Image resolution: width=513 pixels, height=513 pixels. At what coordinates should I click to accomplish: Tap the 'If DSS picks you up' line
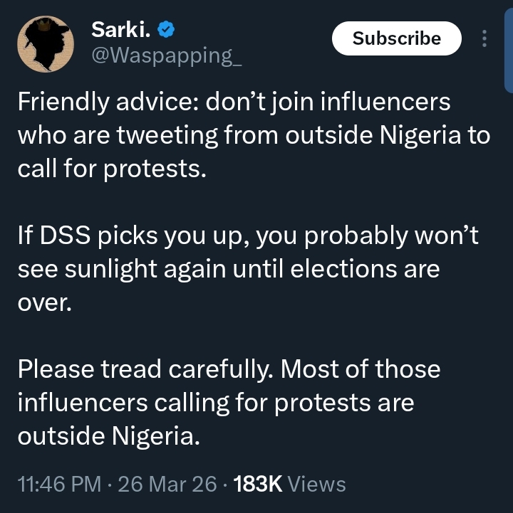[248, 236]
